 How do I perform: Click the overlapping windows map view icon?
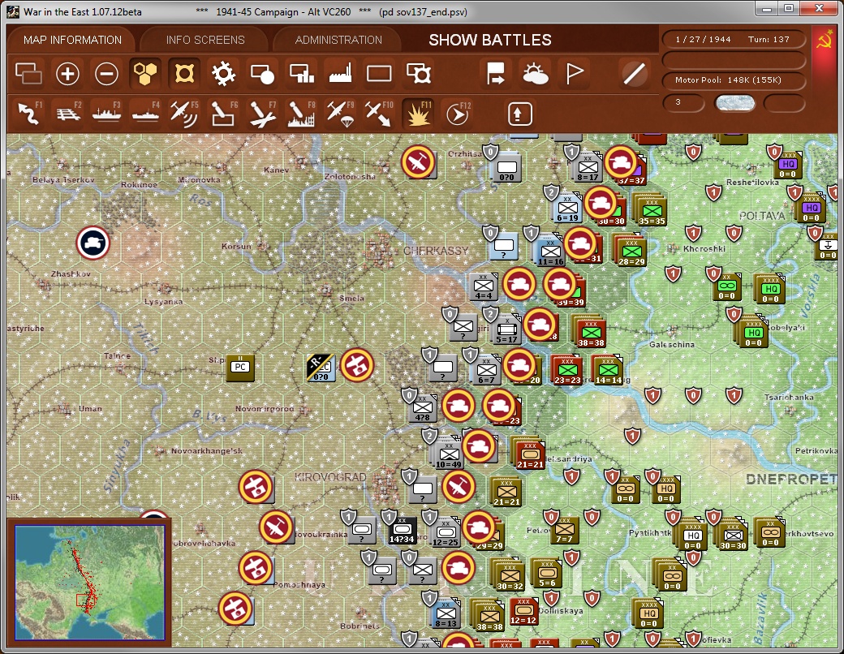coord(28,73)
